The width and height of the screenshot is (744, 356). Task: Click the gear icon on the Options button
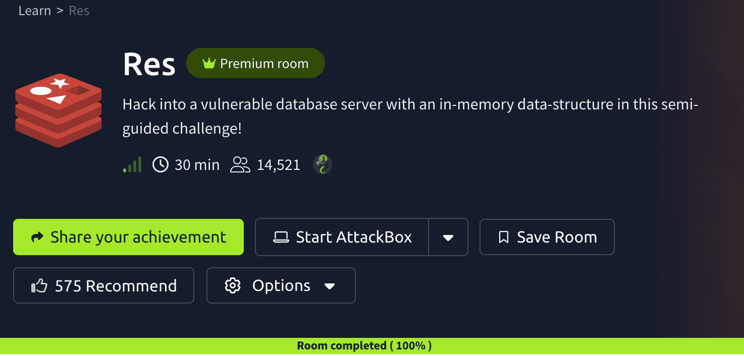coord(233,285)
